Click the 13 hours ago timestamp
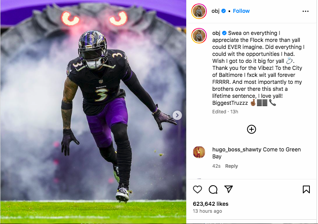The height and width of the screenshot is (224, 318). (207, 211)
